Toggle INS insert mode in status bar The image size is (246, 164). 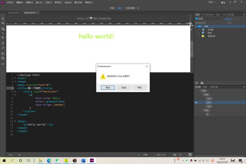pyautogui.click(x=175, y=154)
